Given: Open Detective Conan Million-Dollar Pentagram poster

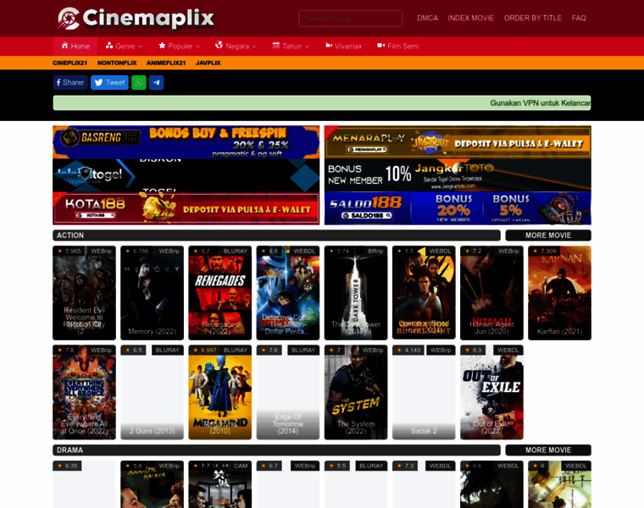Looking at the screenshot, I should click(x=288, y=293).
